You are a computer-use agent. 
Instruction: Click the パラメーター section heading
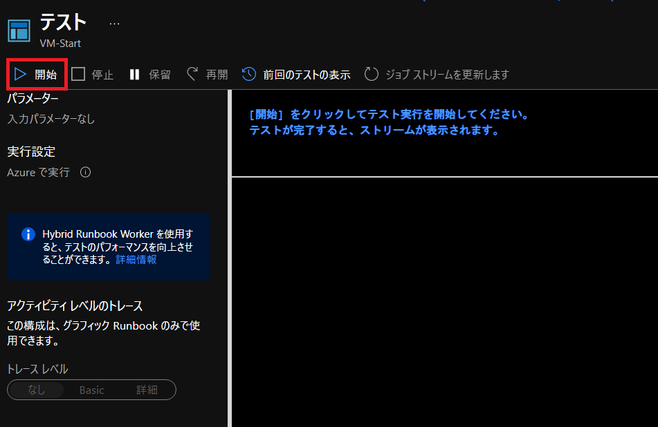coord(33,99)
